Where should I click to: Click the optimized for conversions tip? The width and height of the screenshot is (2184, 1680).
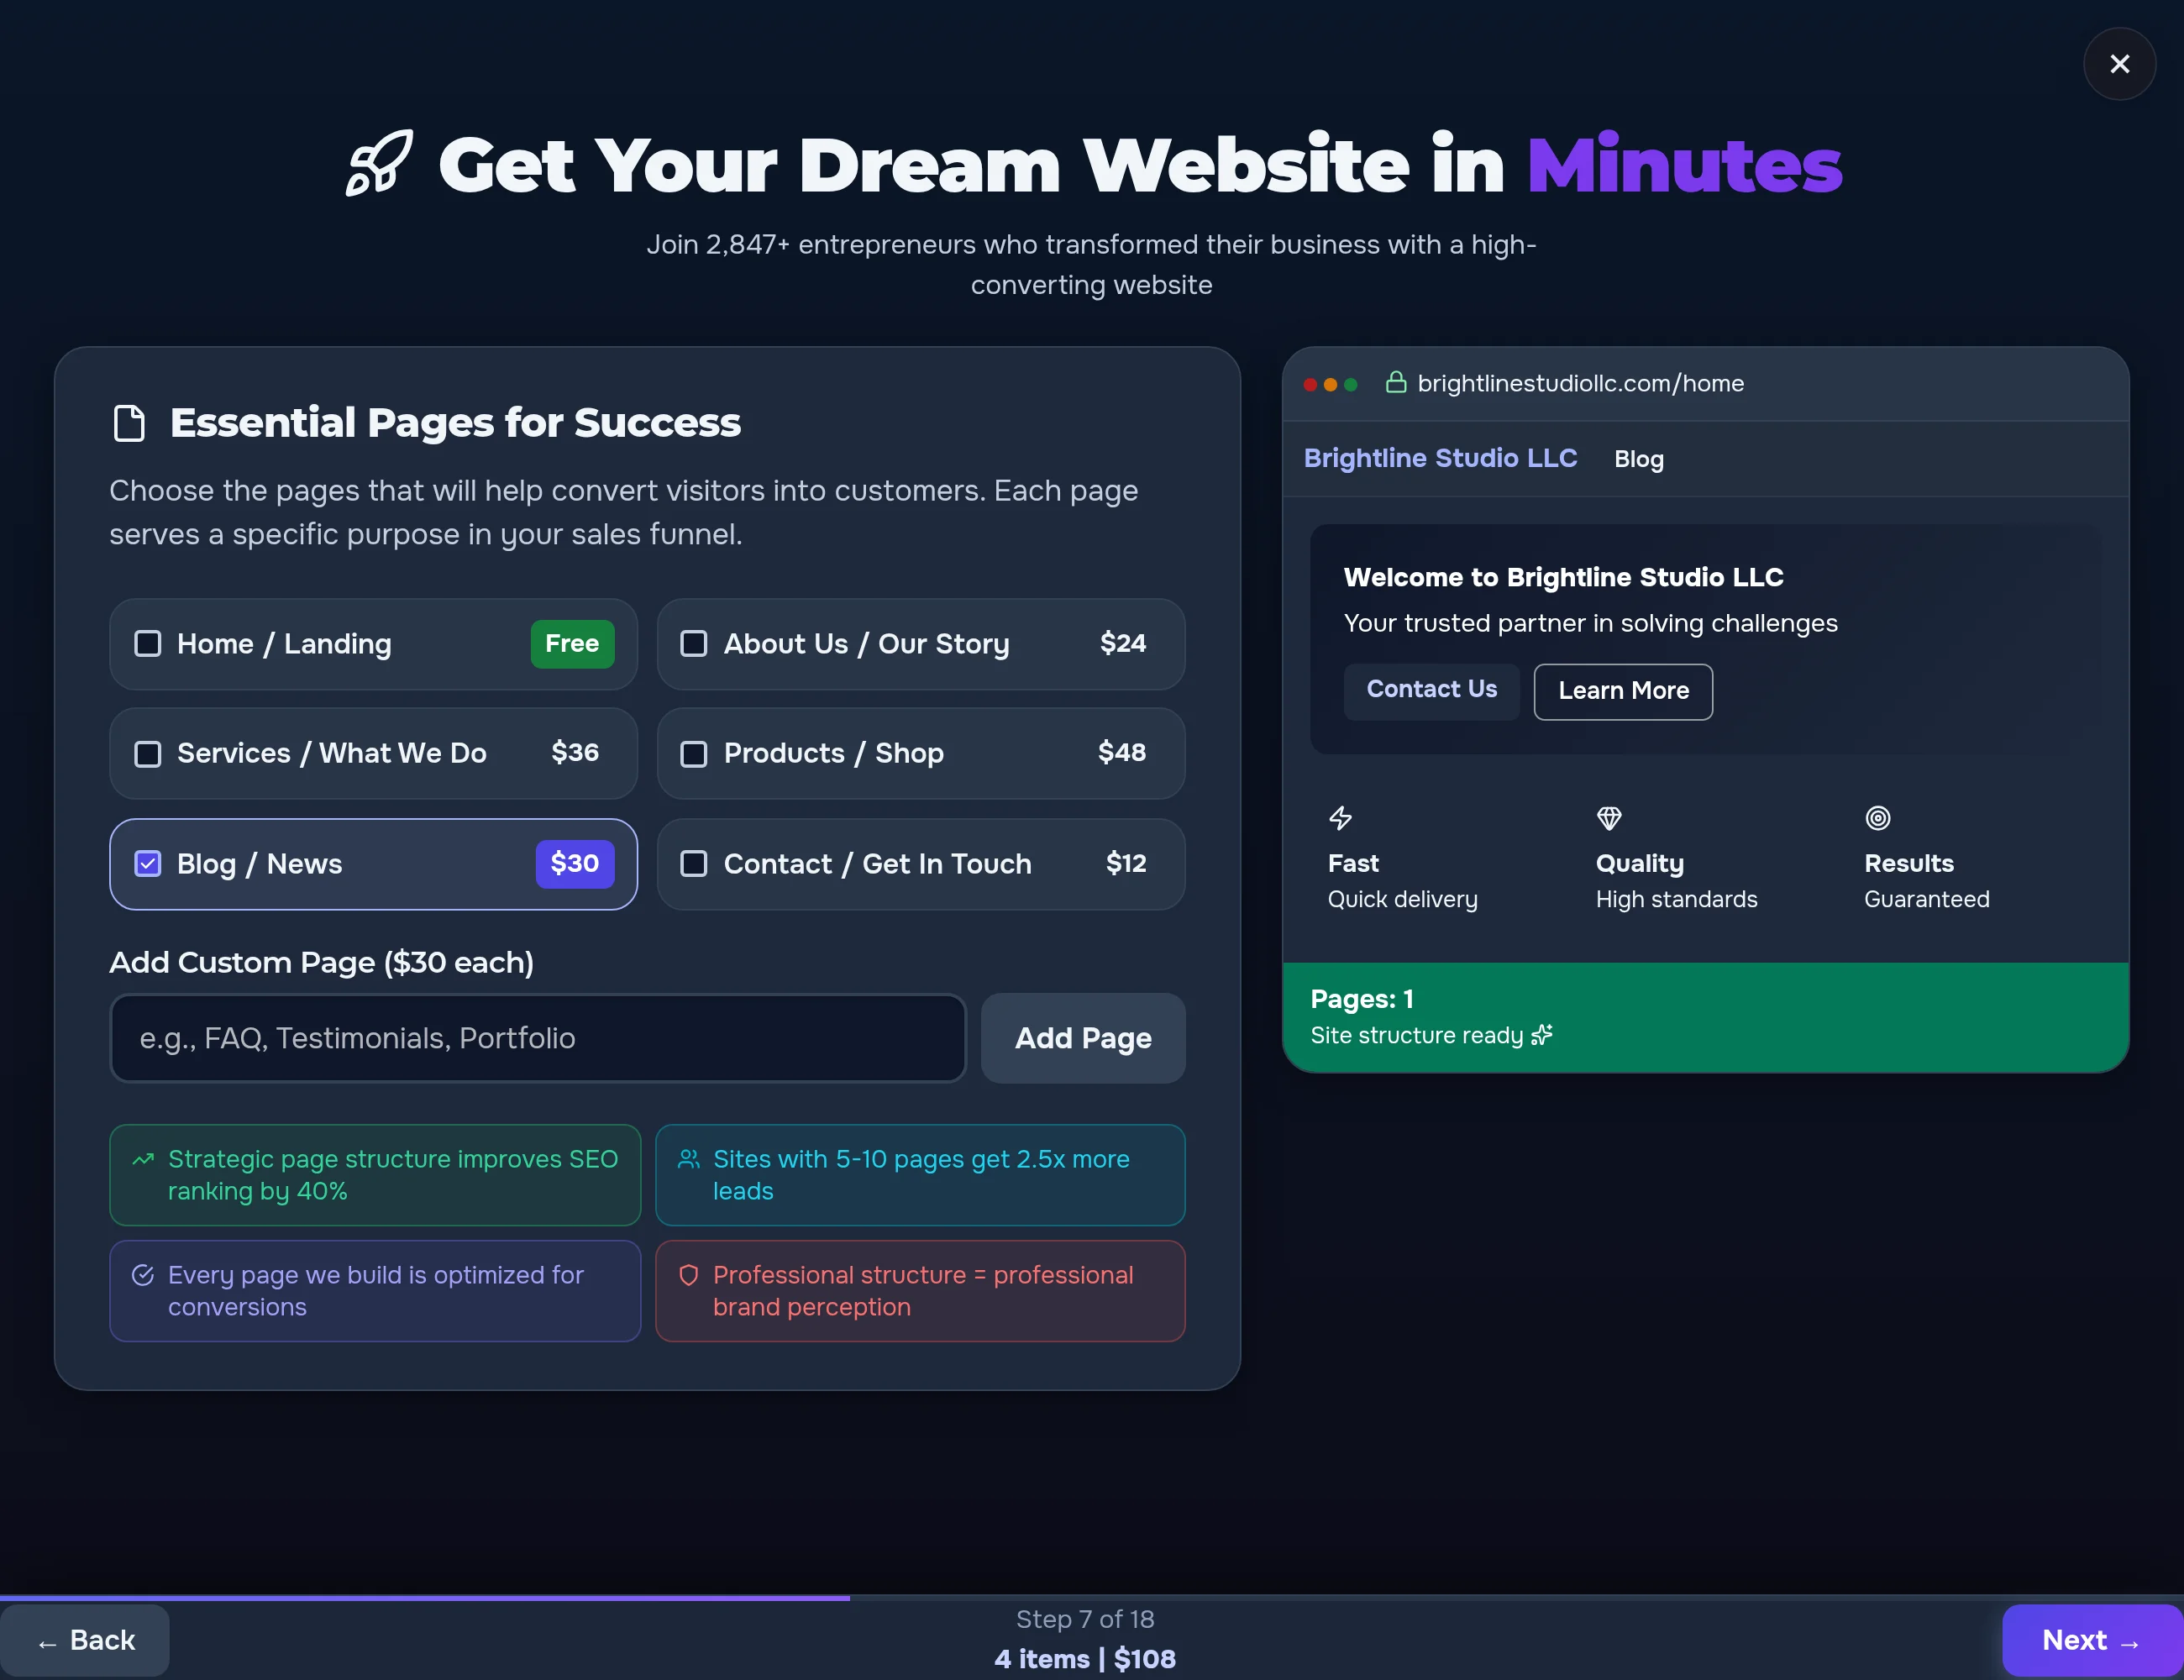click(x=375, y=1291)
